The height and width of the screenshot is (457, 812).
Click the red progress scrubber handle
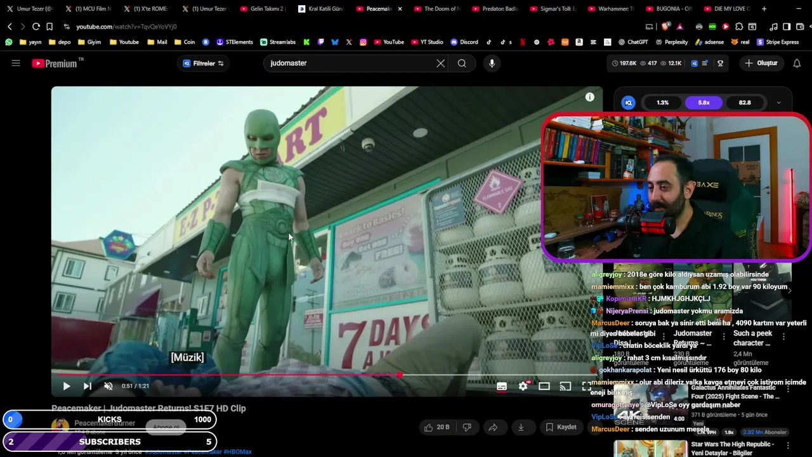click(x=400, y=375)
